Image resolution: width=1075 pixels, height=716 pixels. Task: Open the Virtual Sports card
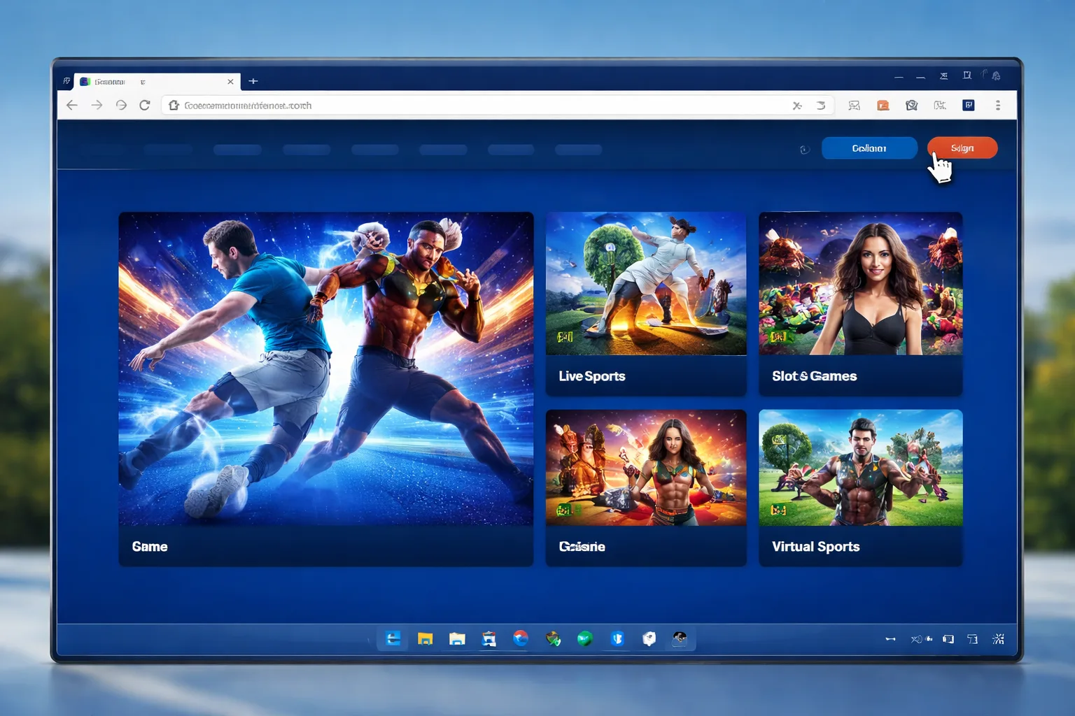(x=861, y=487)
